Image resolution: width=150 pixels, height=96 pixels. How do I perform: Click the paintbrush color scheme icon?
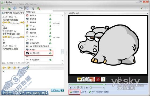tap(141, 8)
